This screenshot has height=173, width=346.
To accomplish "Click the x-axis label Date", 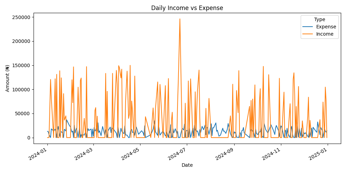I will [x=187, y=165].
